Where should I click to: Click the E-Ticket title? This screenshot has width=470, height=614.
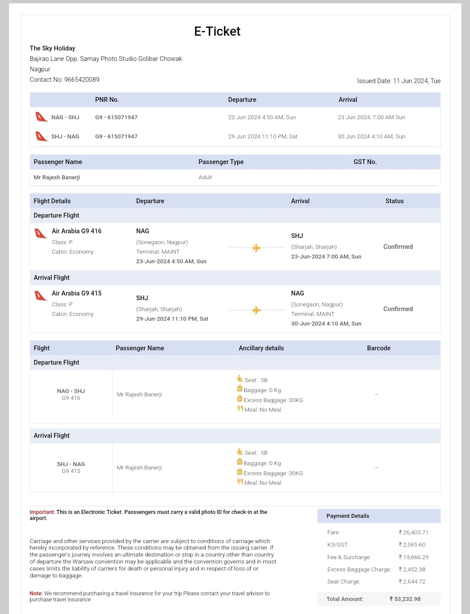(217, 31)
